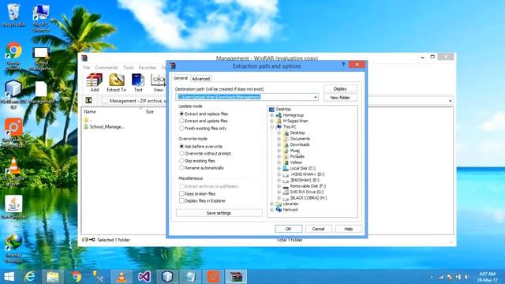Select Google Chrome desktop icon

point(13,56)
